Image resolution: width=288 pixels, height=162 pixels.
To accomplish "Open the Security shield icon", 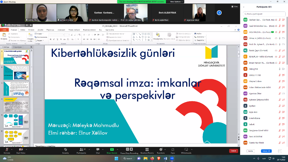I will point(65,150).
